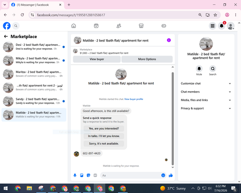
Task: Open Desi's apartment conversation
Action: click(x=34, y=47)
